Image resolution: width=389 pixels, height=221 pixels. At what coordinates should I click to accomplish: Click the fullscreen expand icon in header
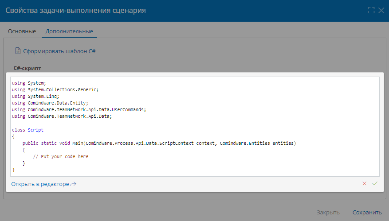pyautogui.click(x=371, y=10)
